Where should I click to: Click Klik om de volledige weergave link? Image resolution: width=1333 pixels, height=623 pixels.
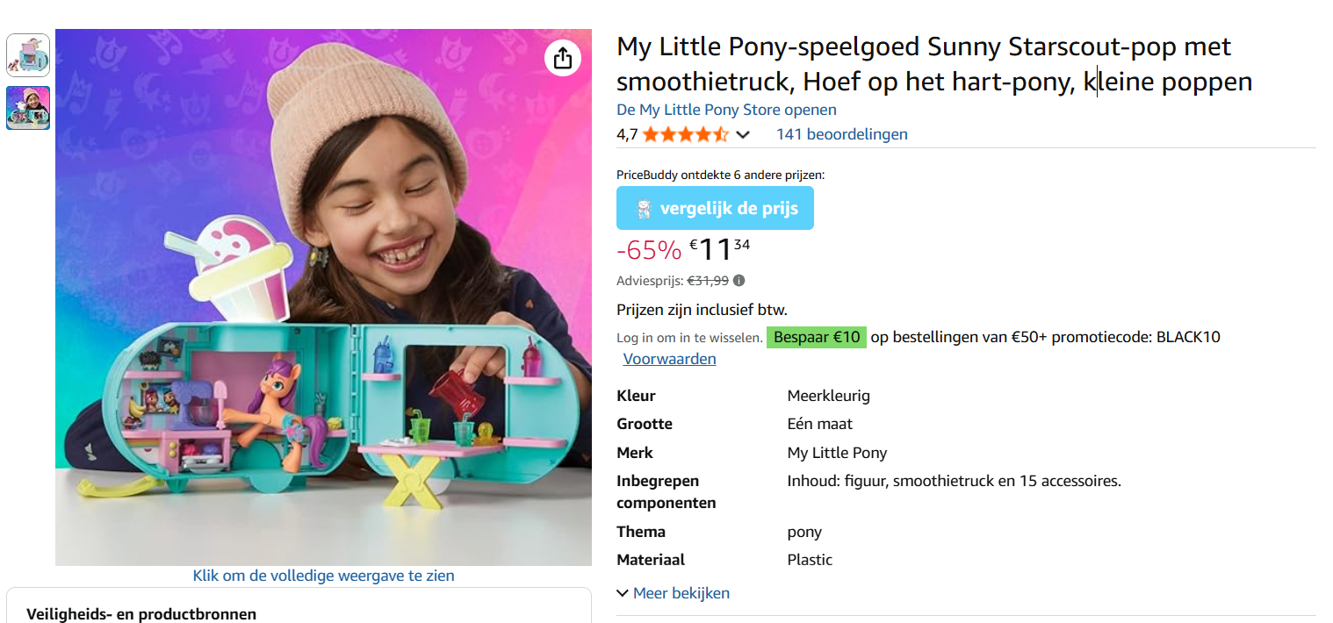[x=323, y=576]
